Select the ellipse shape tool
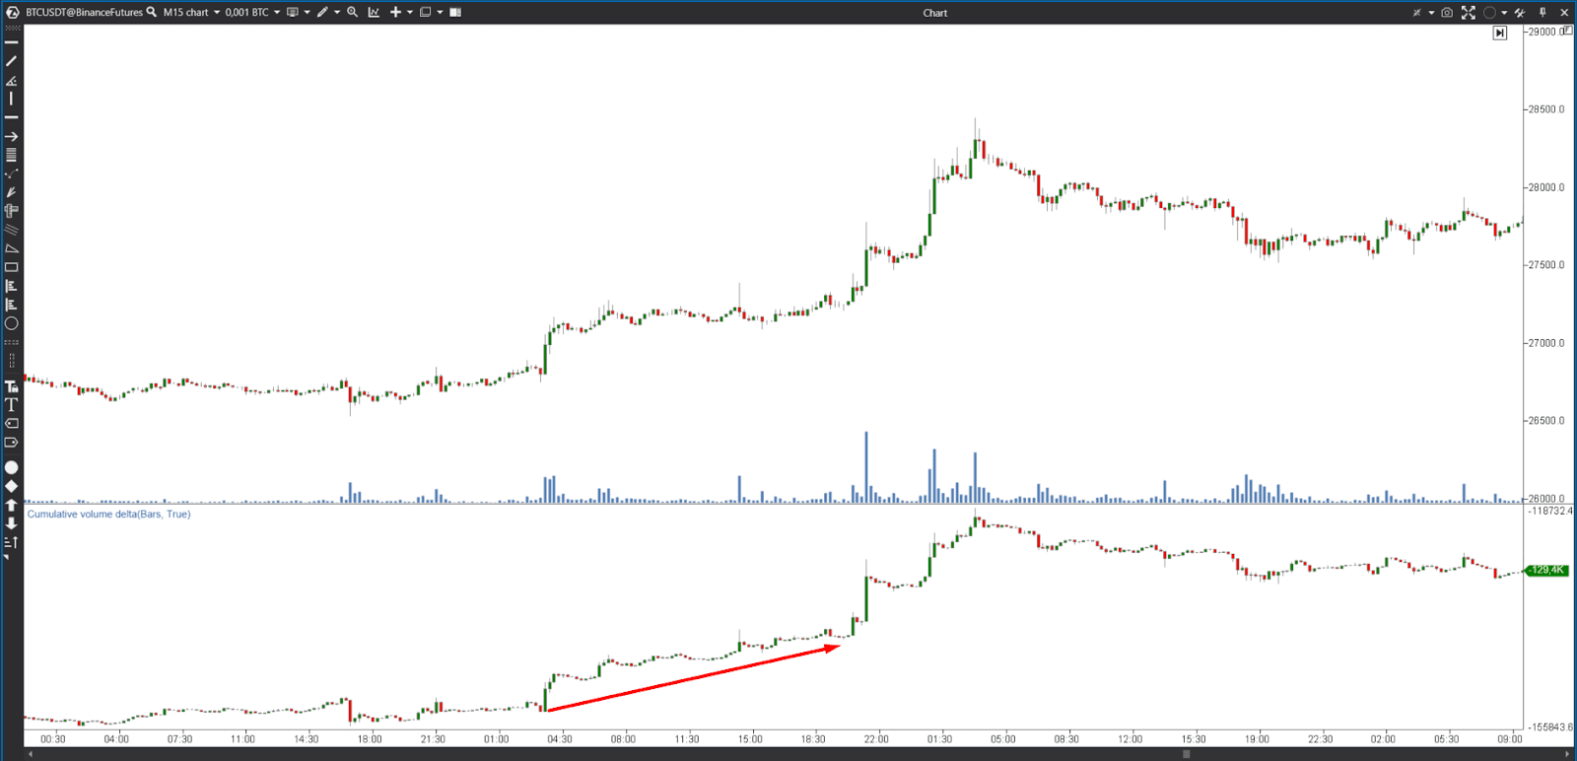1577x761 pixels. [12, 323]
